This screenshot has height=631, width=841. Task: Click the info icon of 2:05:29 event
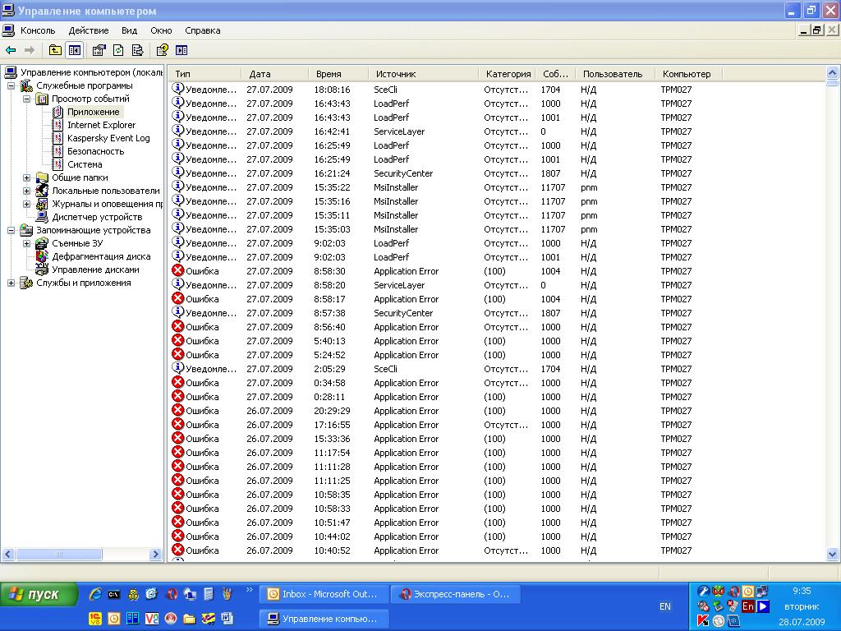coord(178,368)
